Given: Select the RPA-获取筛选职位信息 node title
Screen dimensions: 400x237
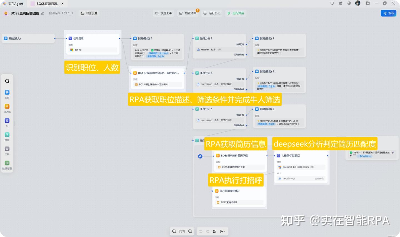Looking at the screenshot, I should click(158, 73).
